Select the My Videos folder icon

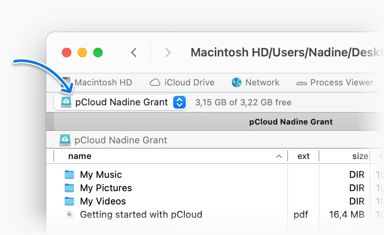pos(69,201)
